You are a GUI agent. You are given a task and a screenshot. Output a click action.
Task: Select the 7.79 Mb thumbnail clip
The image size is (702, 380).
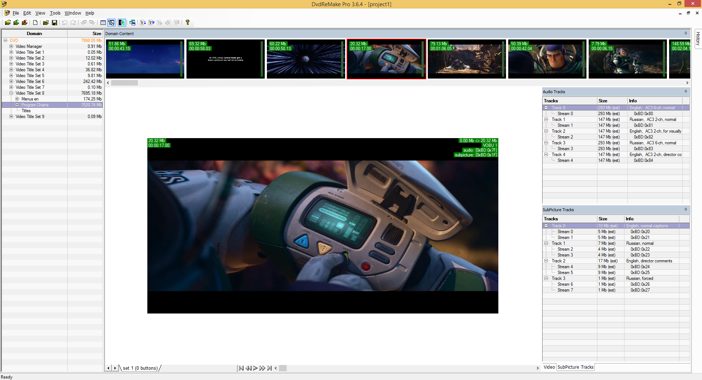628,59
